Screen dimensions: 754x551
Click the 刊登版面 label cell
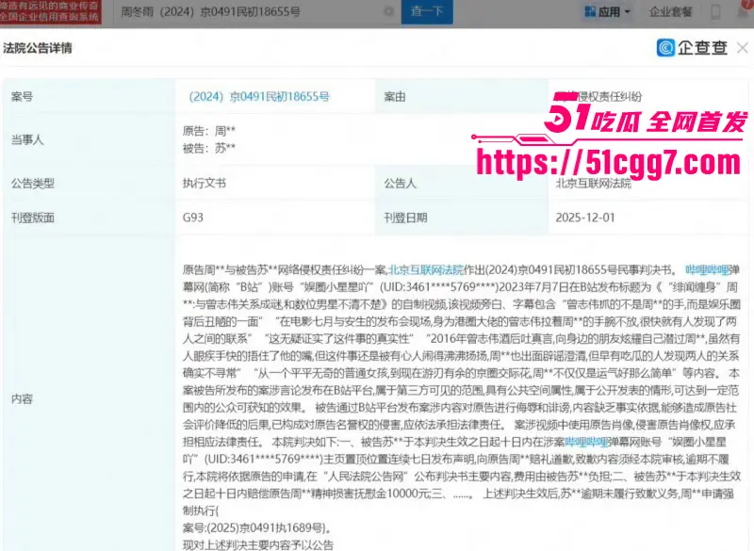[x=89, y=218]
